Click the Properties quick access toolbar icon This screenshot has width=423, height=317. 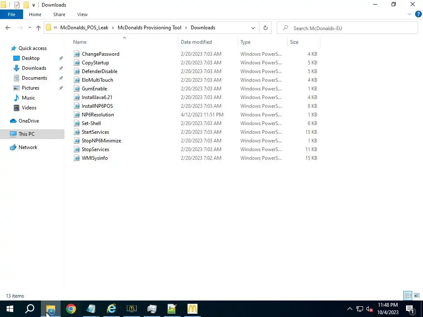pyautogui.click(x=17, y=5)
